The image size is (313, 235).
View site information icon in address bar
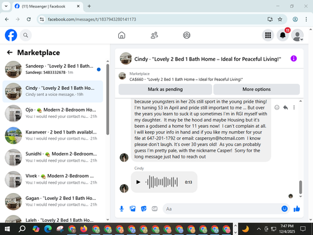pos(42,19)
